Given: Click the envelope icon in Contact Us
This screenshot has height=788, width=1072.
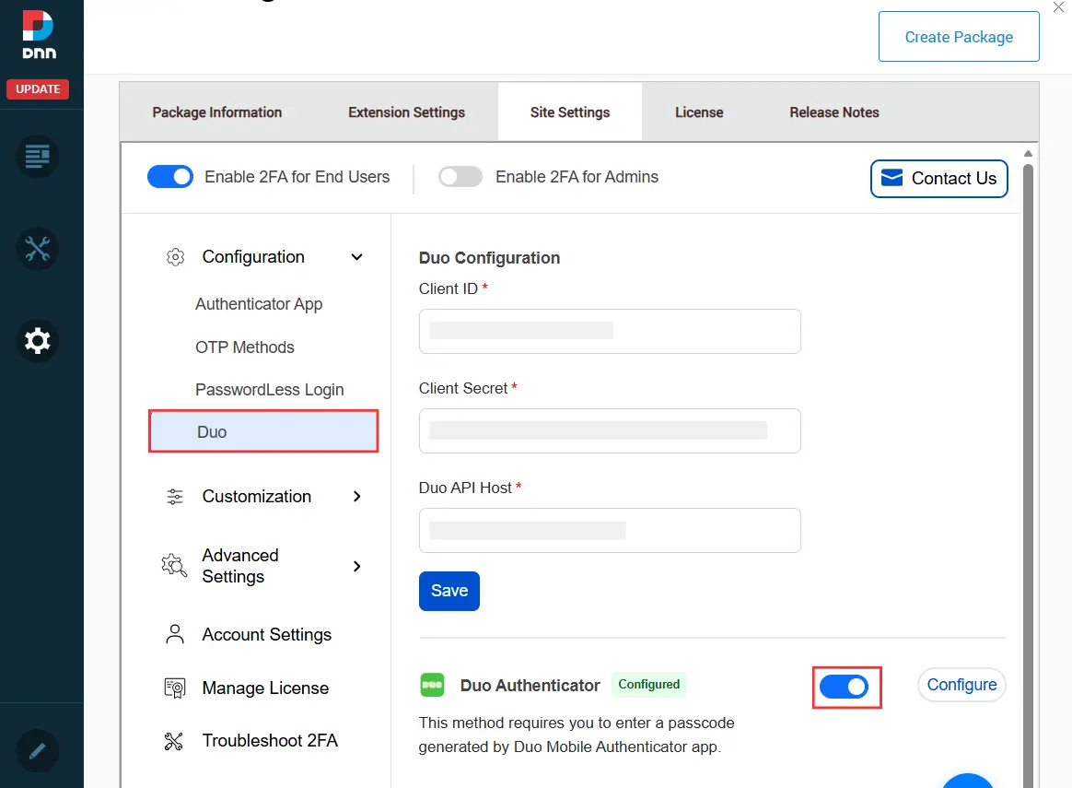Looking at the screenshot, I should 891,178.
